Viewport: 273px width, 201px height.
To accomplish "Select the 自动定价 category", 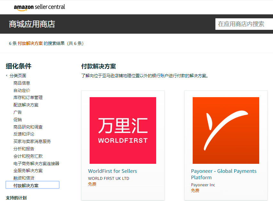I will [x=22, y=90].
